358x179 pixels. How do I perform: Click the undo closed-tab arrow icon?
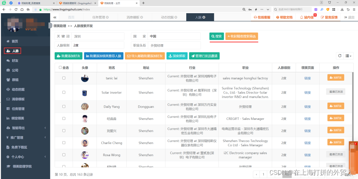coord(348,10)
